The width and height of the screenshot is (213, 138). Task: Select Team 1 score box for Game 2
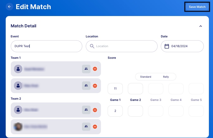point(135,89)
